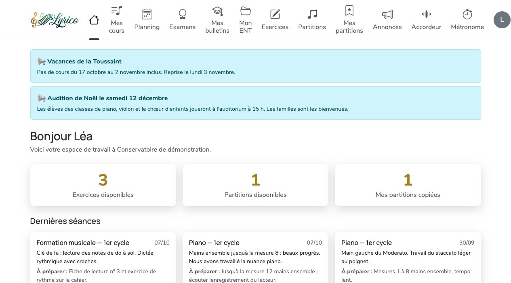Click the Mes bulletins graduation cap icon
The height and width of the screenshot is (283, 511).
coord(217,11)
